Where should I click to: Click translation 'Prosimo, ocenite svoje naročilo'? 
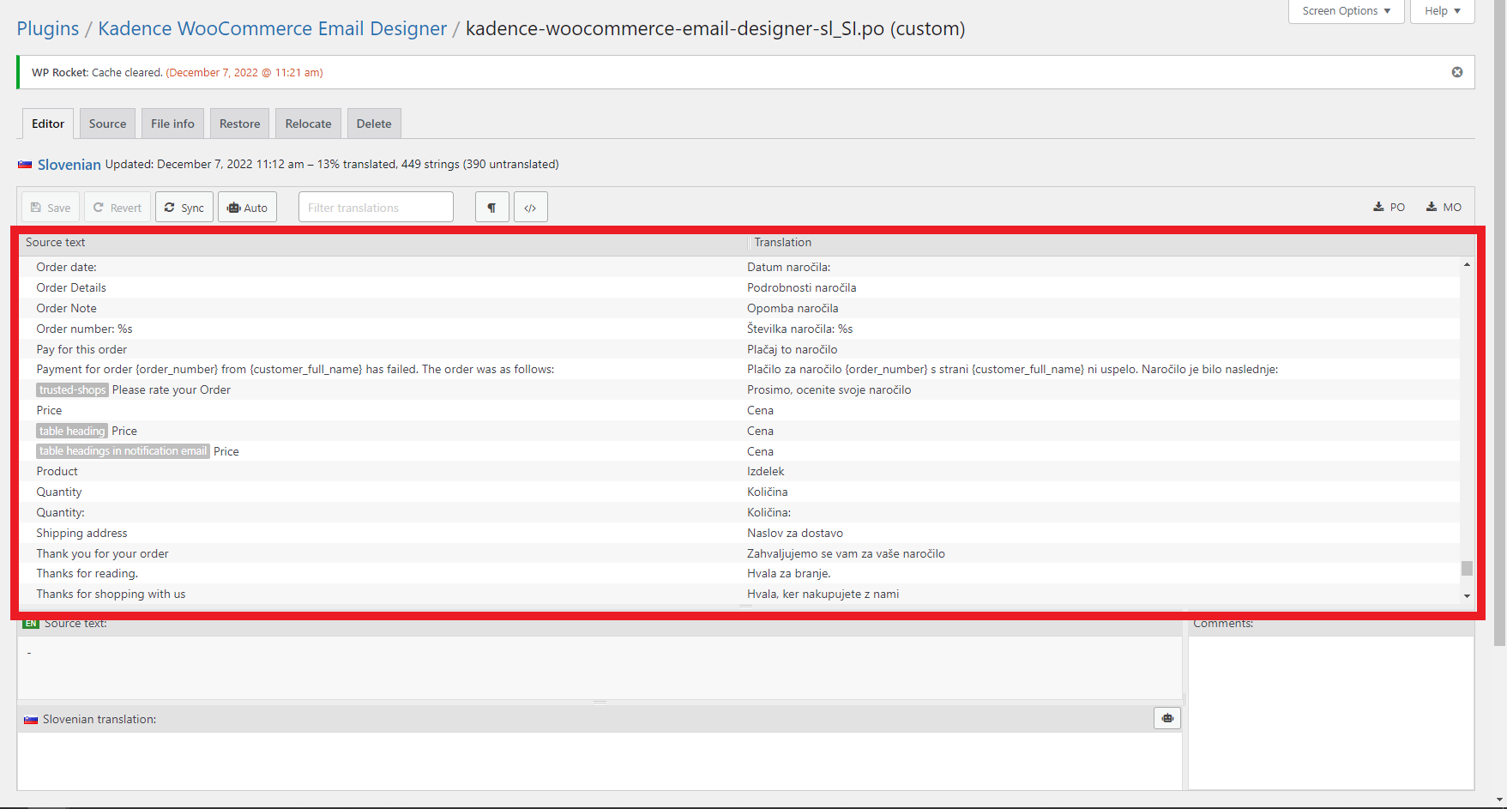829,389
